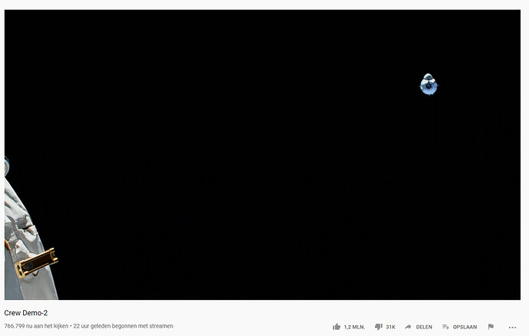Open the three-dot more actions menu

[512, 328]
